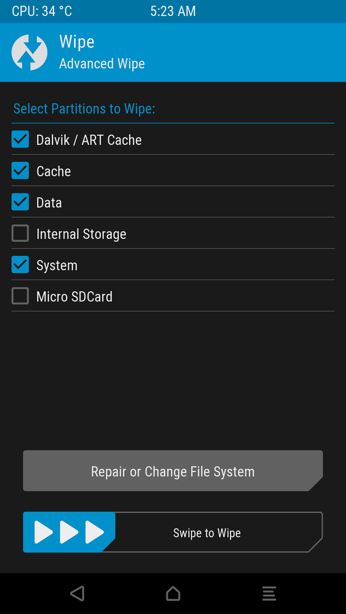Uncheck the Dalvik / ART Cache checkbox
Viewport: 346px width, 614px height.
[20, 139]
